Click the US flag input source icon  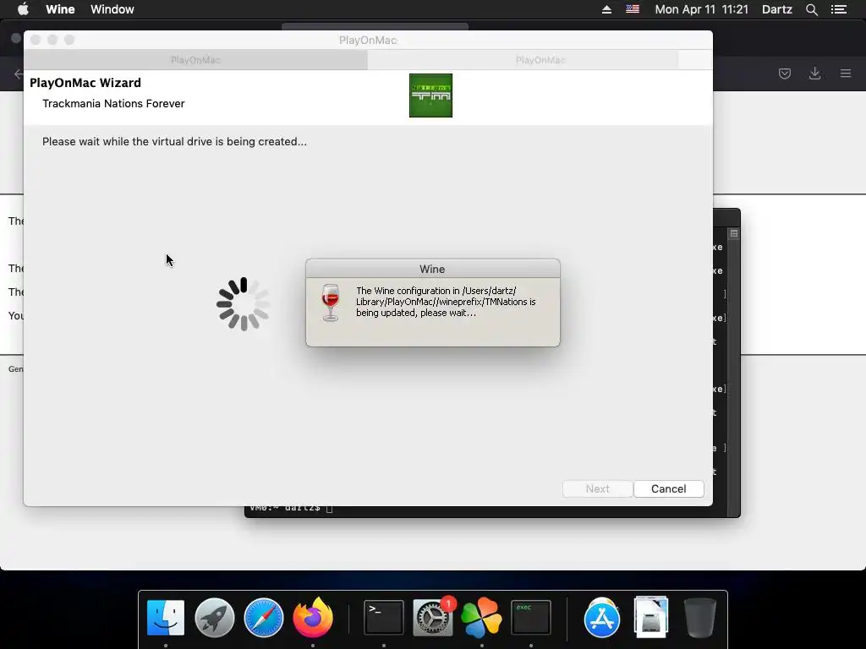tap(633, 9)
